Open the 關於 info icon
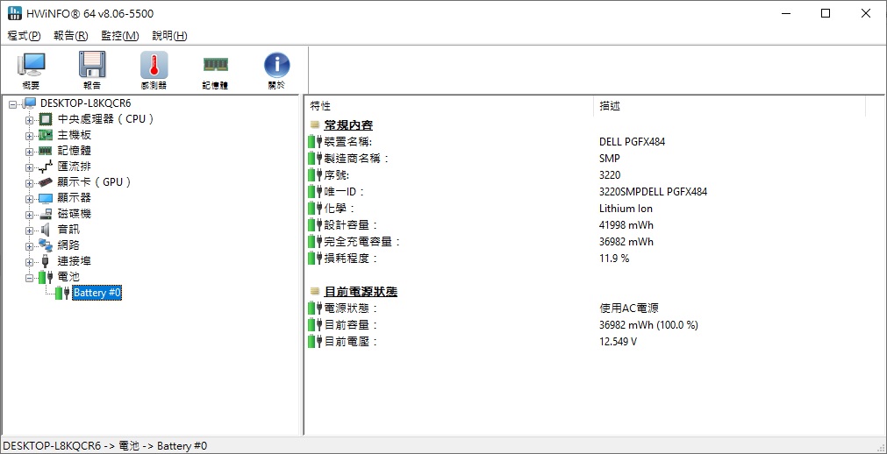The image size is (887, 454). click(x=276, y=66)
